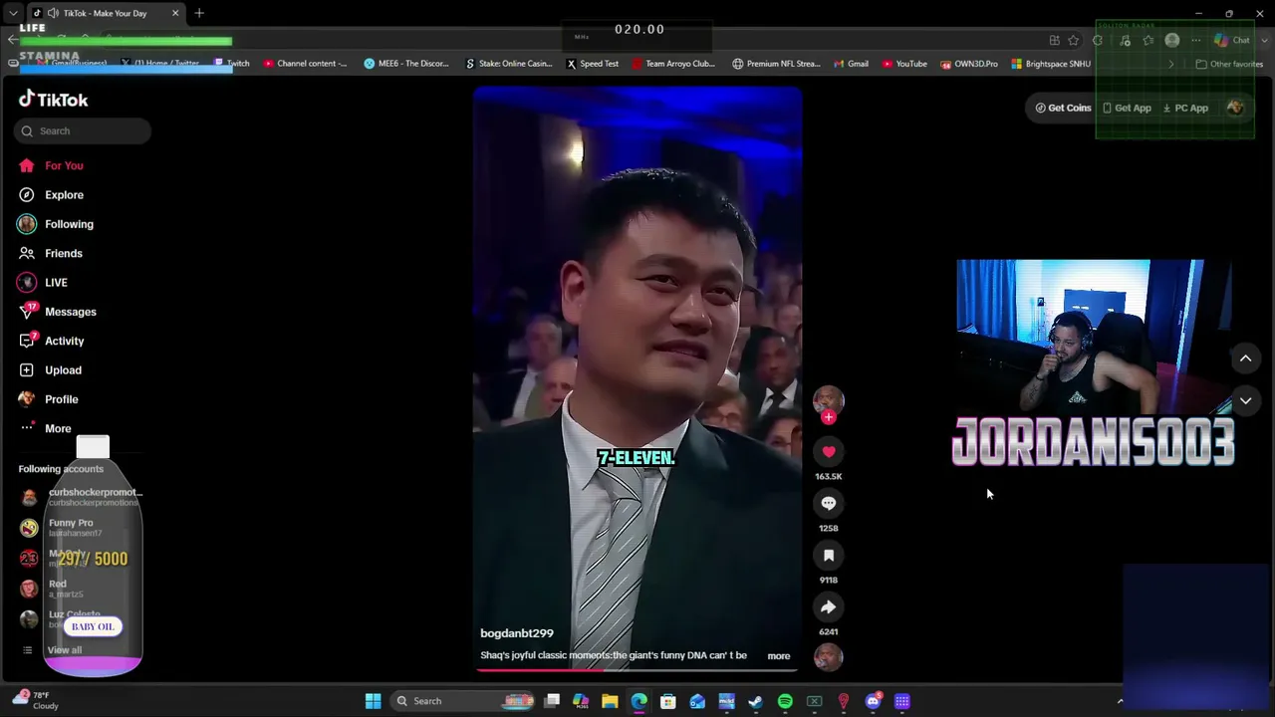Viewport: 1275px width, 717px height.
Task: Click the PC App button
Action: (1185, 108)
